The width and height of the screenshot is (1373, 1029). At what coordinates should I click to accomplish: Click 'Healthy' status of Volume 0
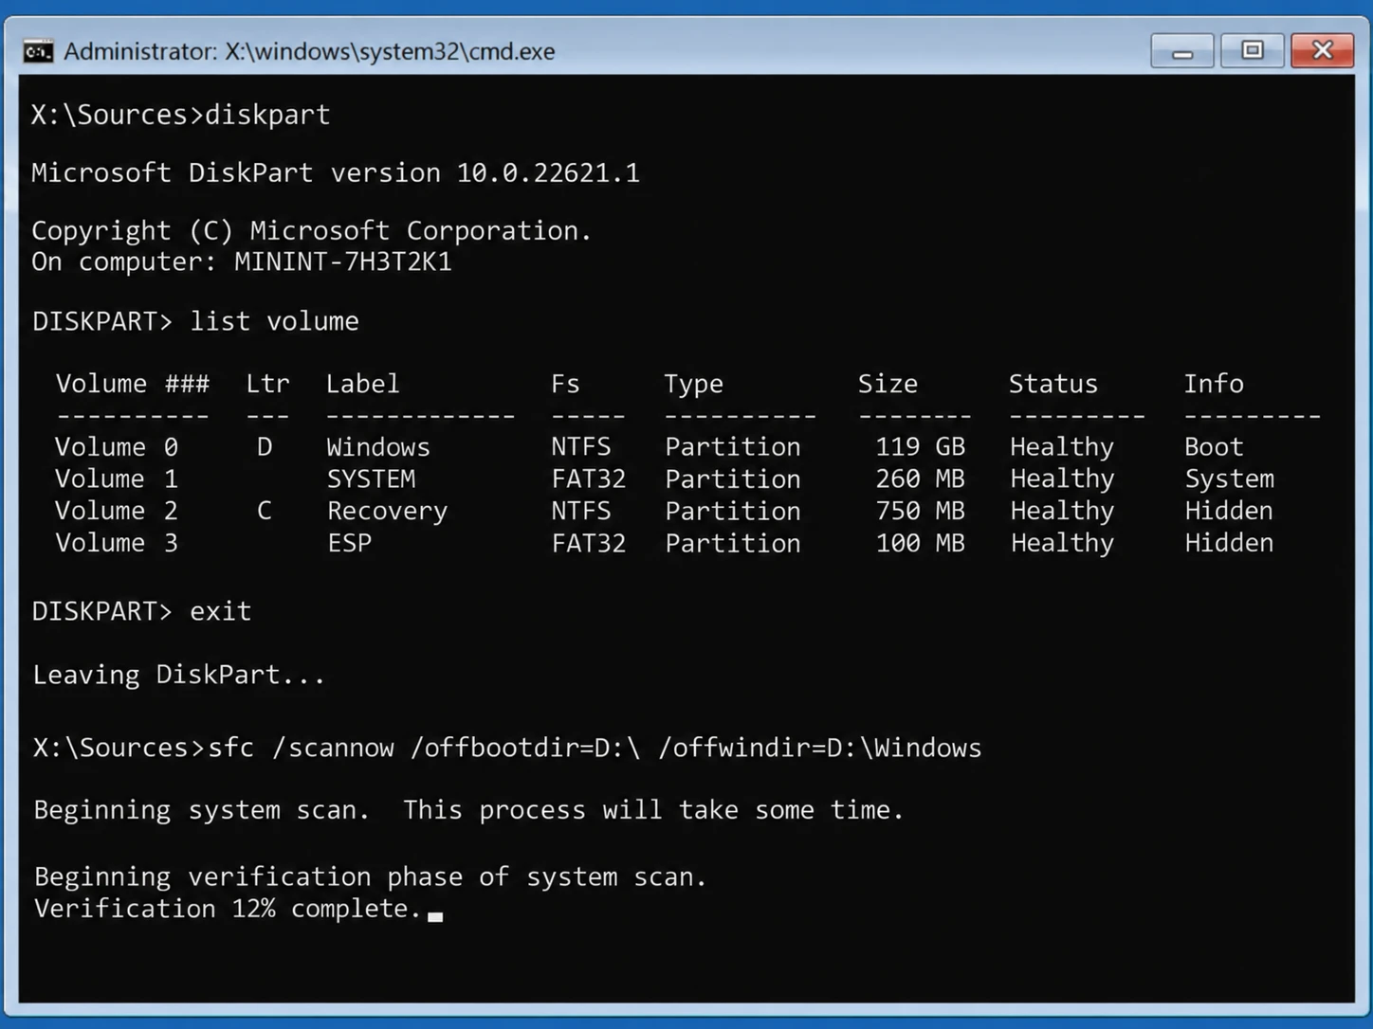click(1062, 447)
